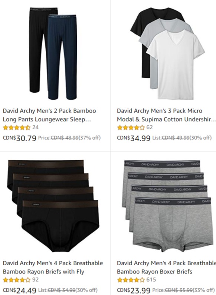Click star rating of the Long Pants

(17, 128)
